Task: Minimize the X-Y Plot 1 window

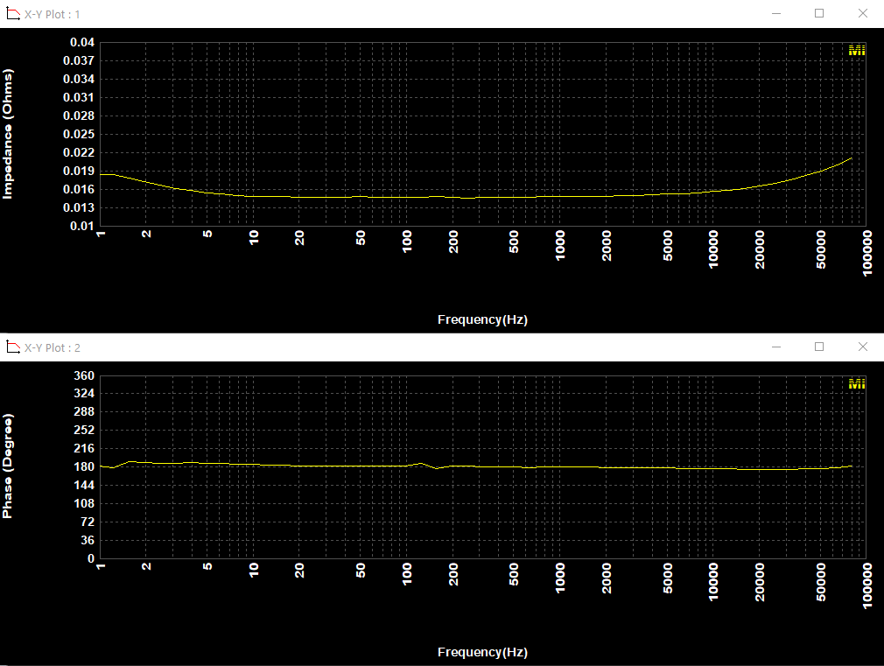Action: (x=776, y=14)
